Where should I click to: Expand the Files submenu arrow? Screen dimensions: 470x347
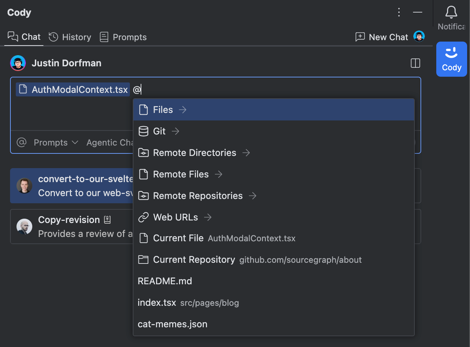[183, 110]
